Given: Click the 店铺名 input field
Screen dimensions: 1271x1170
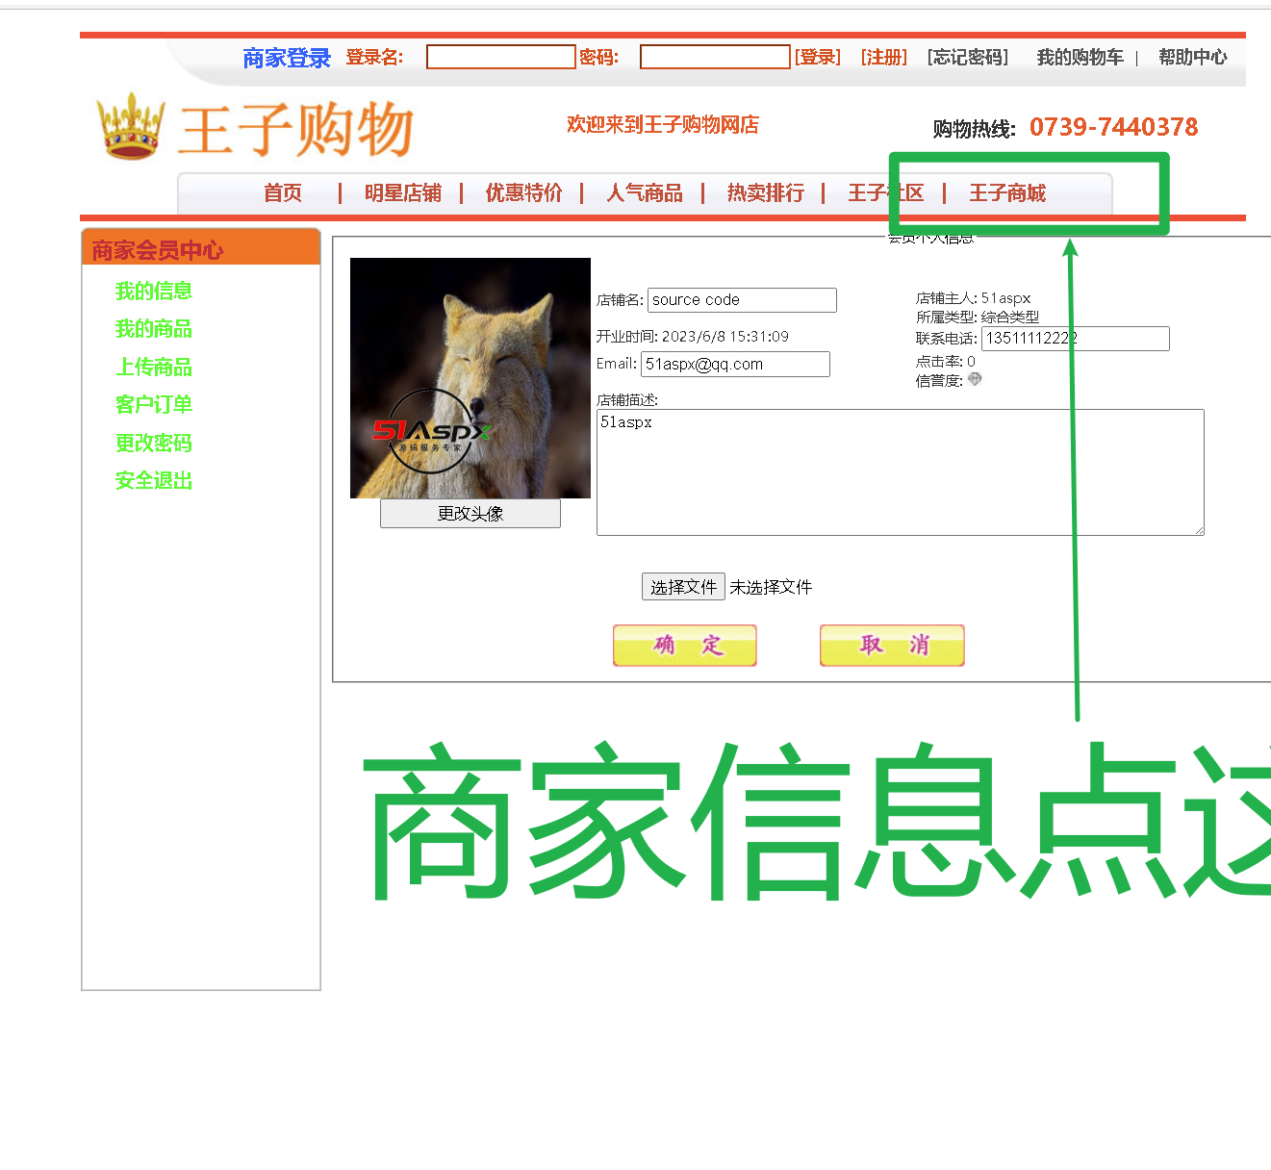Looking at the screenshot, I should pos(742,300).
